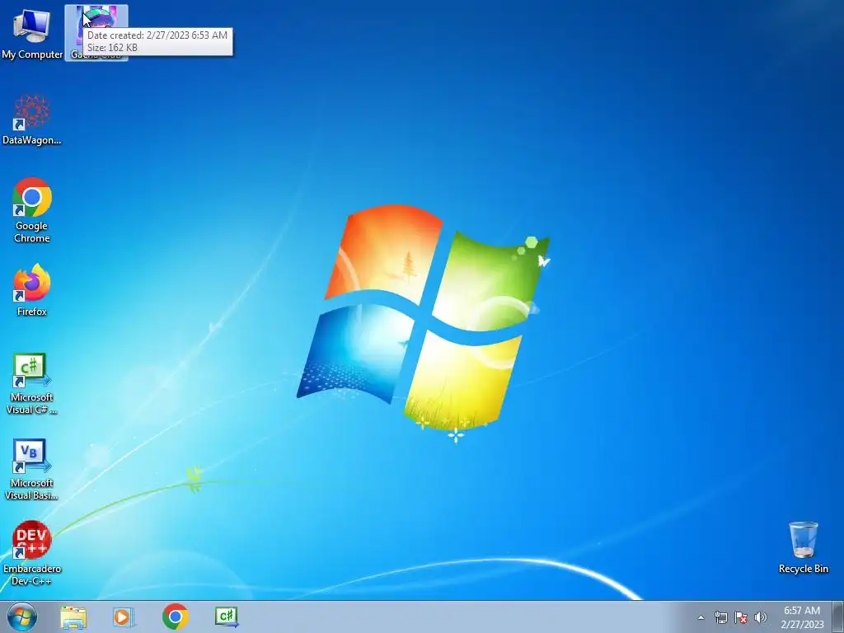The height and width of the screenshot is (633, 844).
Task: Select Microsoft Visual Basic desktop shortcut
Action: pyautogui.click(x=32, y=469)
